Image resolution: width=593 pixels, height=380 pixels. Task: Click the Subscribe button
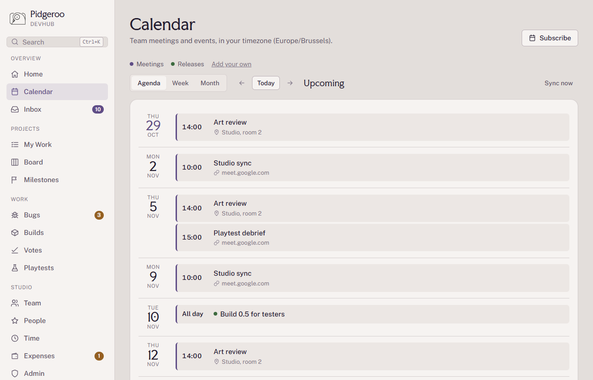(x=550, y=38)
